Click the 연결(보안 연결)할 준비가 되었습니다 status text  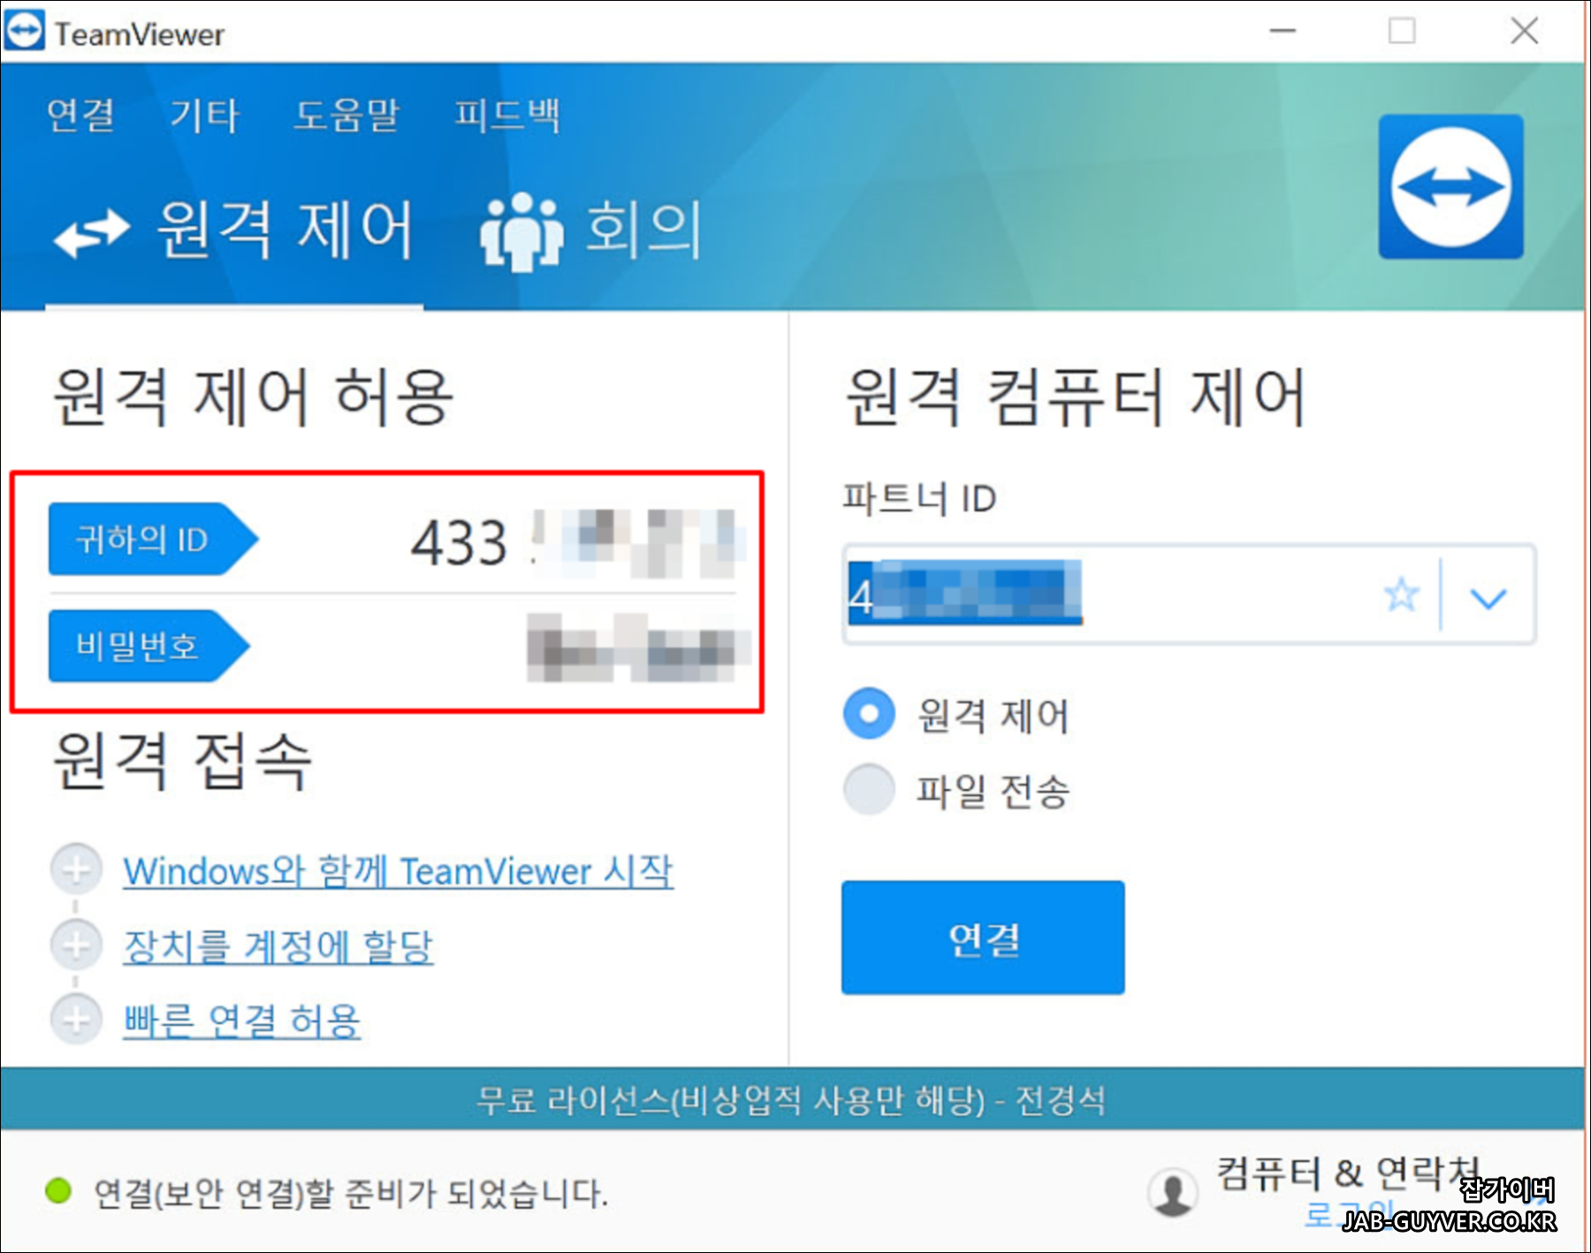(351, 1193)
